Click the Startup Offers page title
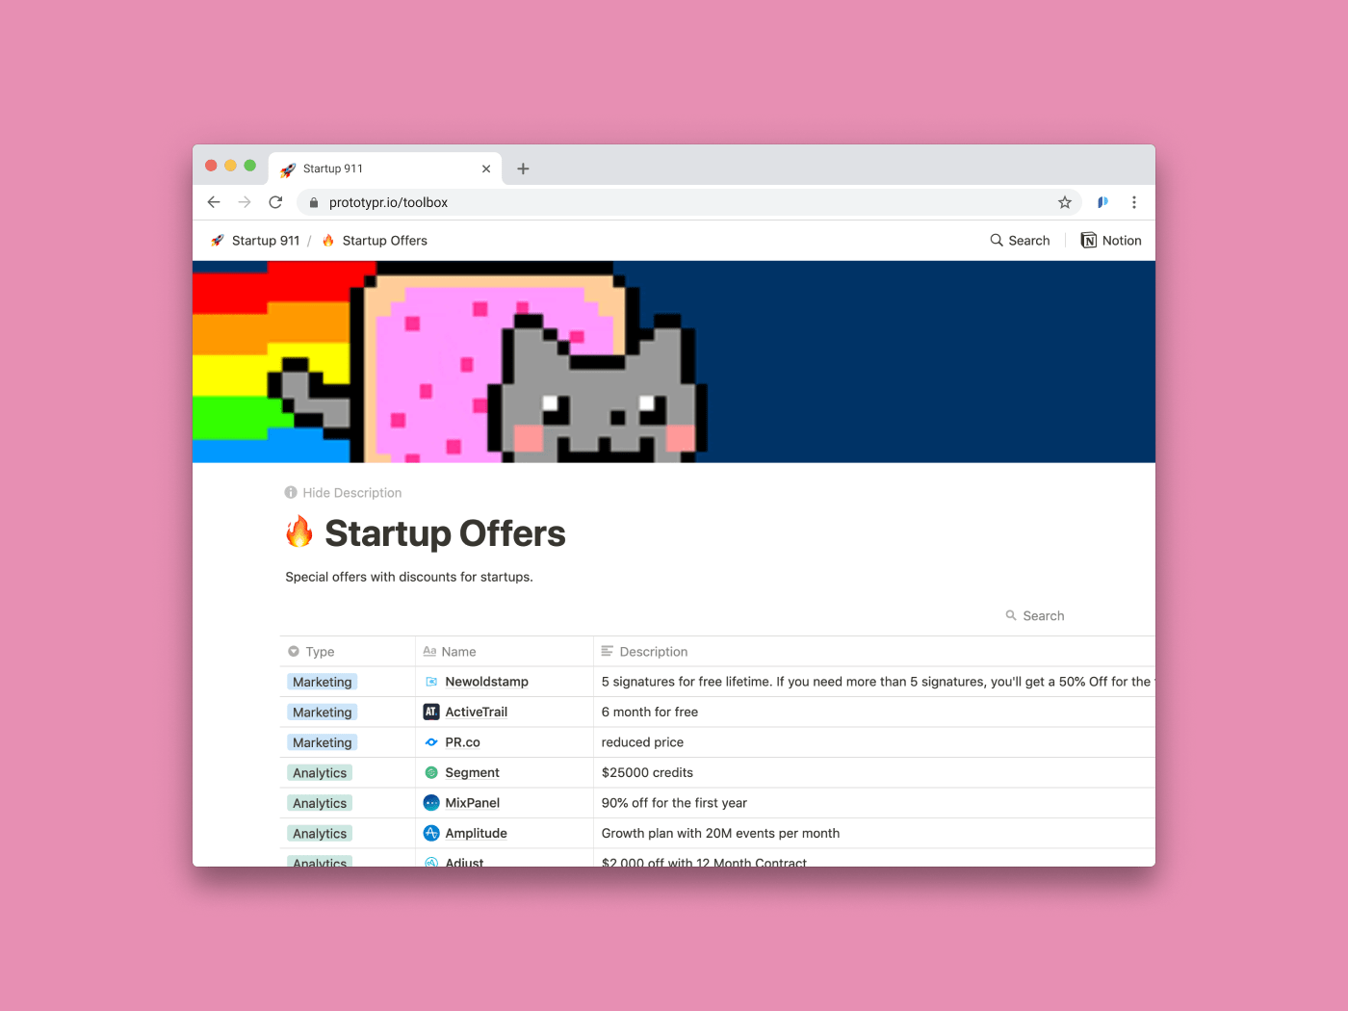 coord(445,533)
